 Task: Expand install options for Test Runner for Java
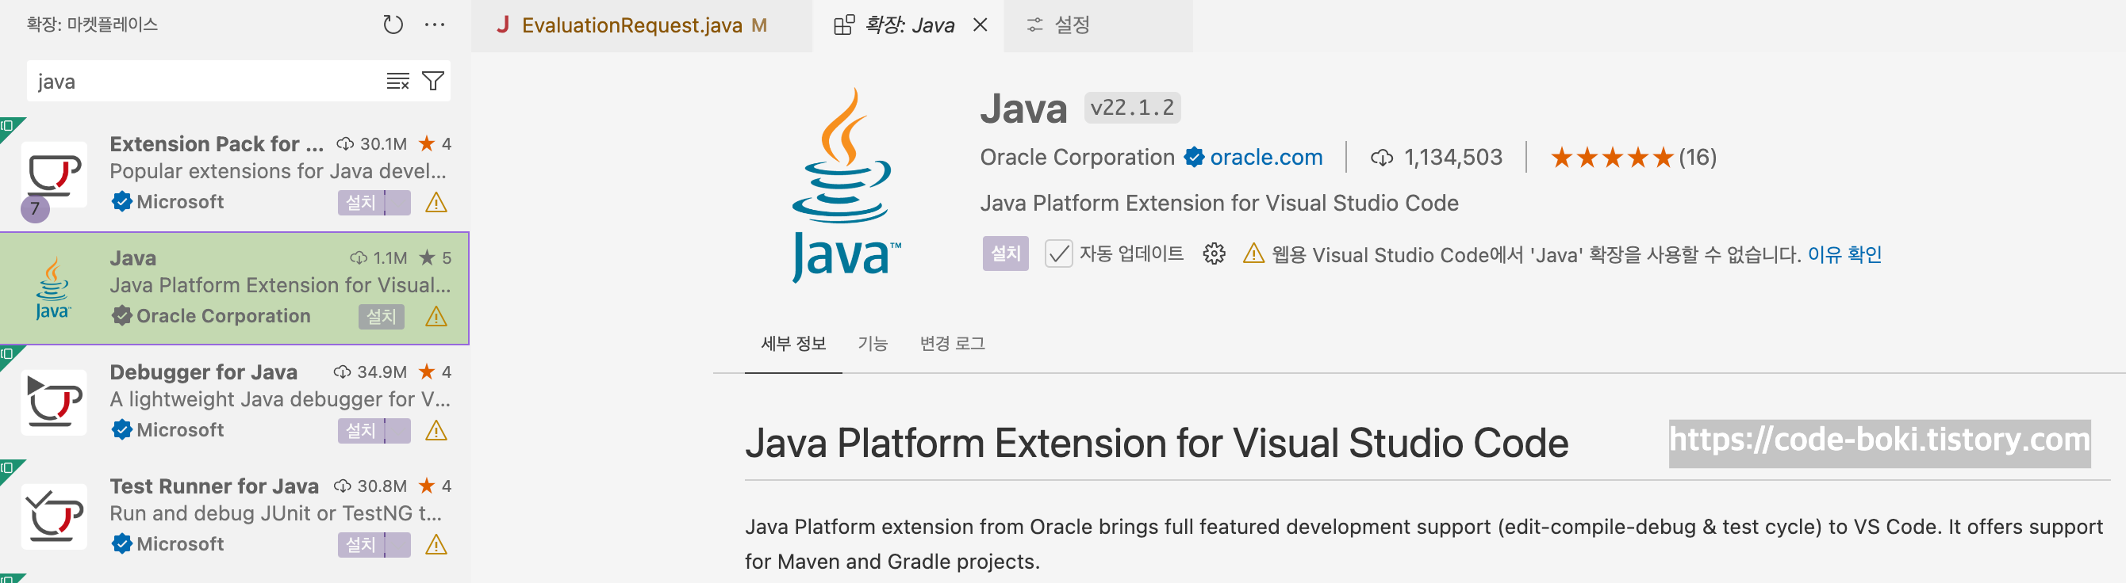coord(397,544)
